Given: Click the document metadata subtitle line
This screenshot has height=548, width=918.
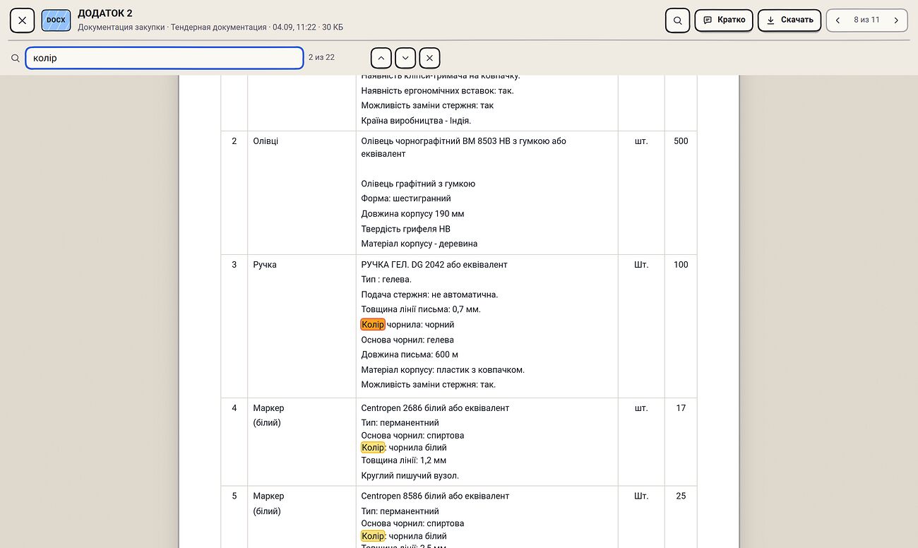Looking at the screenshot, I should pos(210,28).
